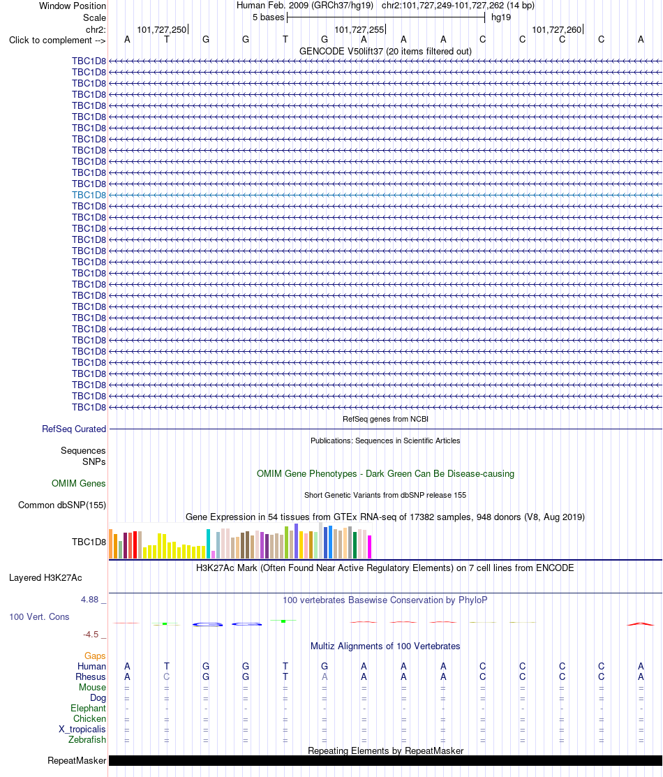Select the X_tropicalis species row label
Image resolution: width=663 pixels, height=777 pixels.
(82, 729)
